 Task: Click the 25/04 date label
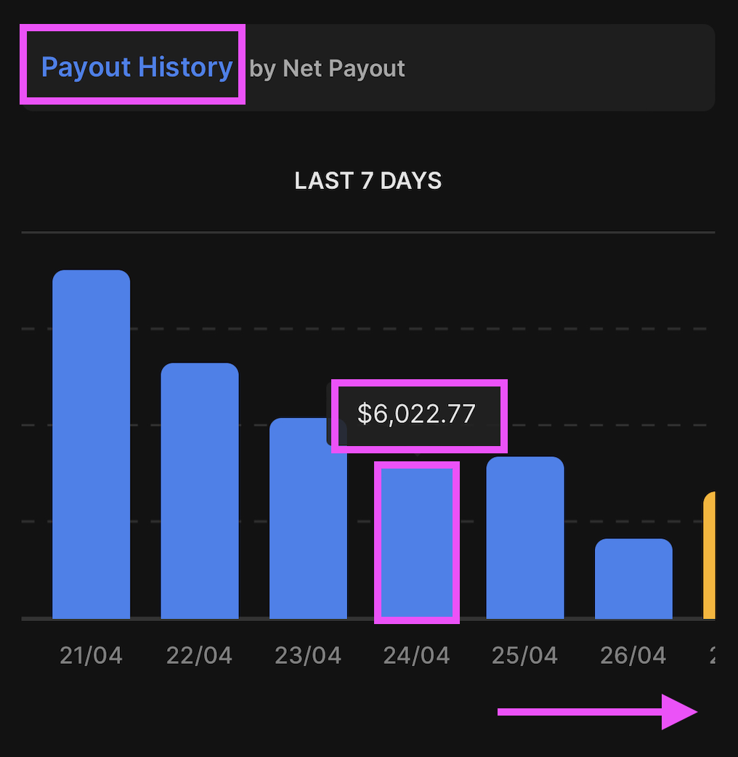[524, 656]
